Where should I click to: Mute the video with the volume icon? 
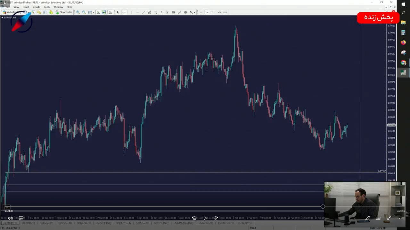[10, 218]
